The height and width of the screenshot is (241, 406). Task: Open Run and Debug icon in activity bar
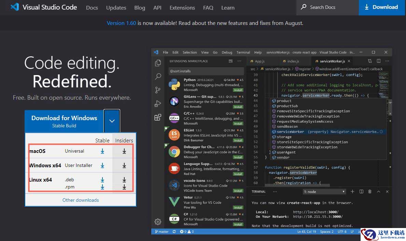tap(158, 104)
